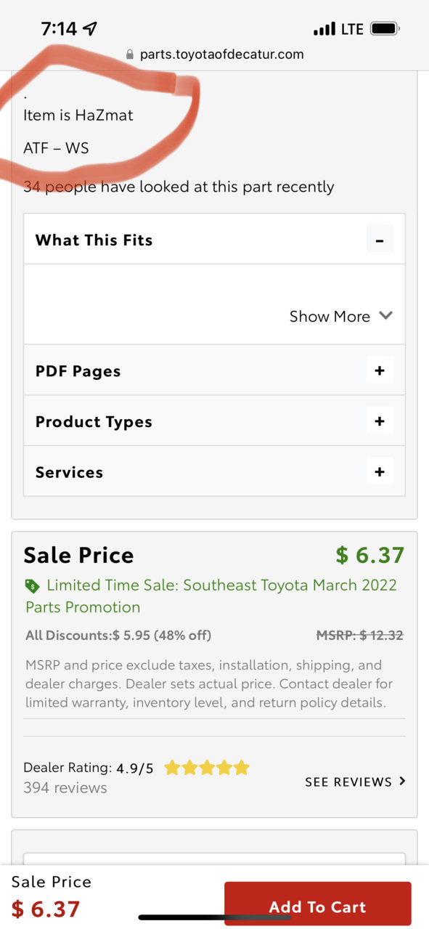This screenshot has width=429, height=929.
Task: Open the Services section
Action: (x=214, y=472)
